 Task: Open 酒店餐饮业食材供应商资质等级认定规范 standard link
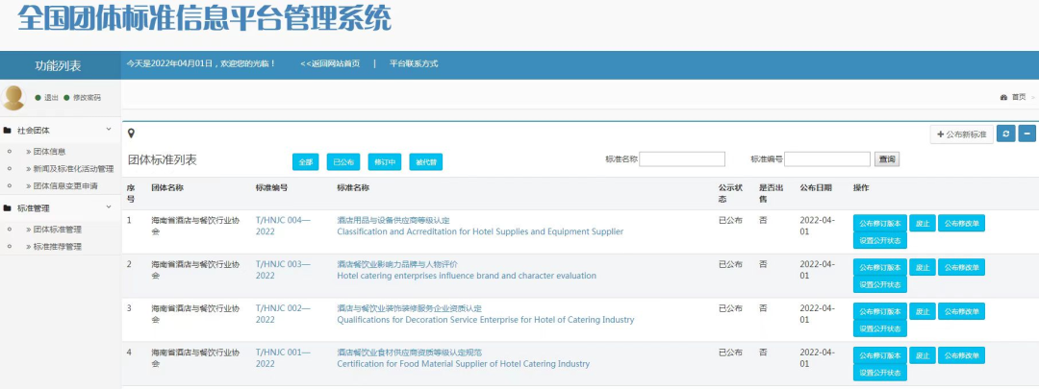coord(409,353)
